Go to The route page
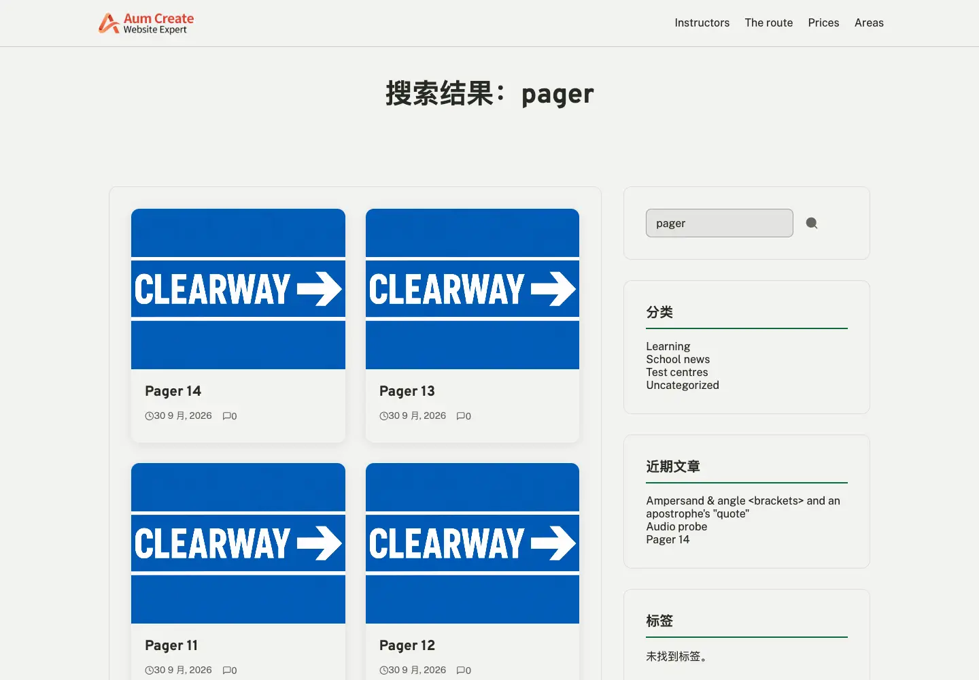Screen dimensions: 979x680 [768, 23]
